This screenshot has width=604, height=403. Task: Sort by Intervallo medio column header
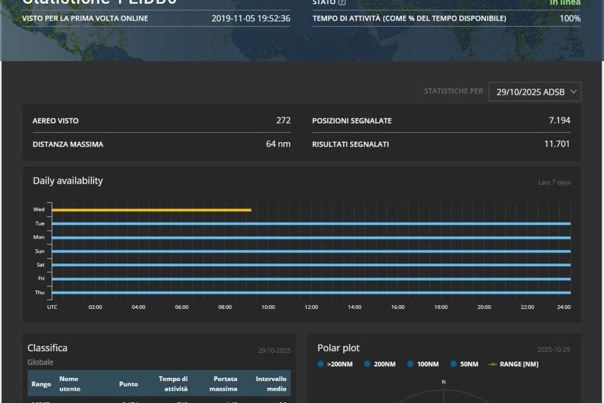click(x=271, y=383)
